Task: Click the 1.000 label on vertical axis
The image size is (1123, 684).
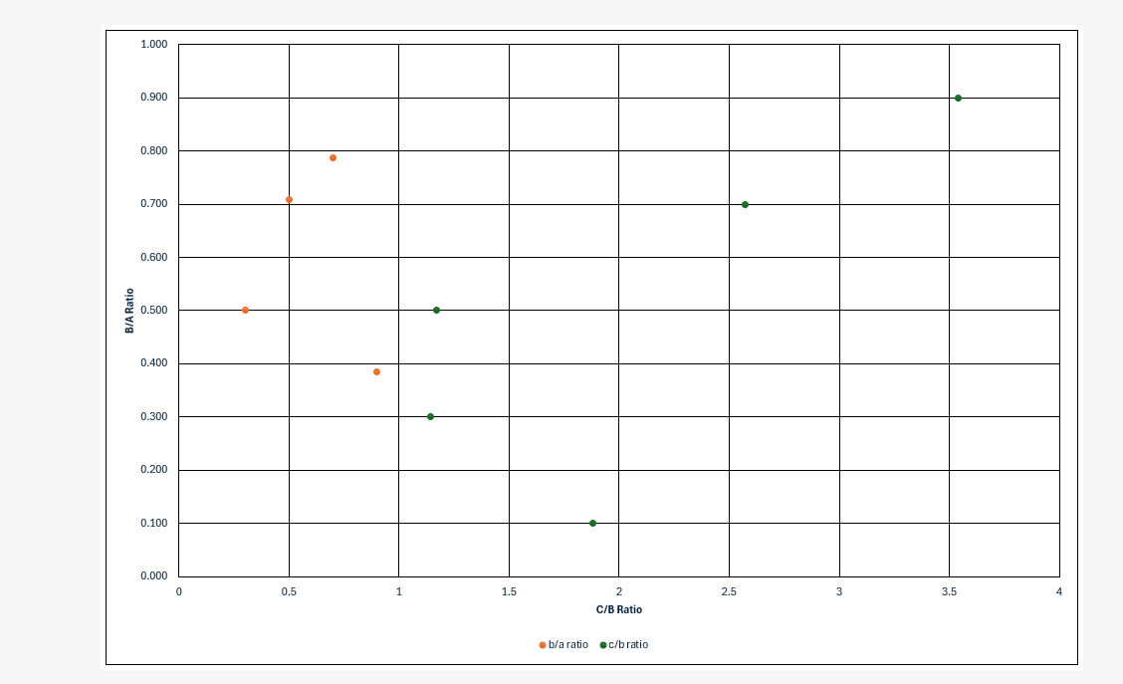Action: coord(154,45)
